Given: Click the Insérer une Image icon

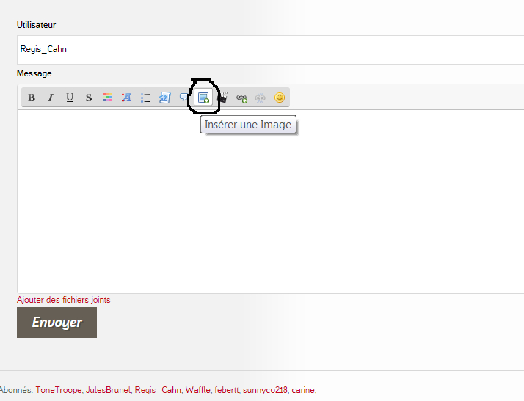Looking at the screenshot, I should (x=203, y=98).
